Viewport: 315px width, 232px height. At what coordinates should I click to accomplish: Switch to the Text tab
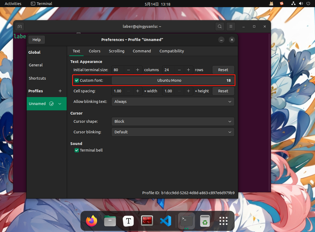[76, 51]
